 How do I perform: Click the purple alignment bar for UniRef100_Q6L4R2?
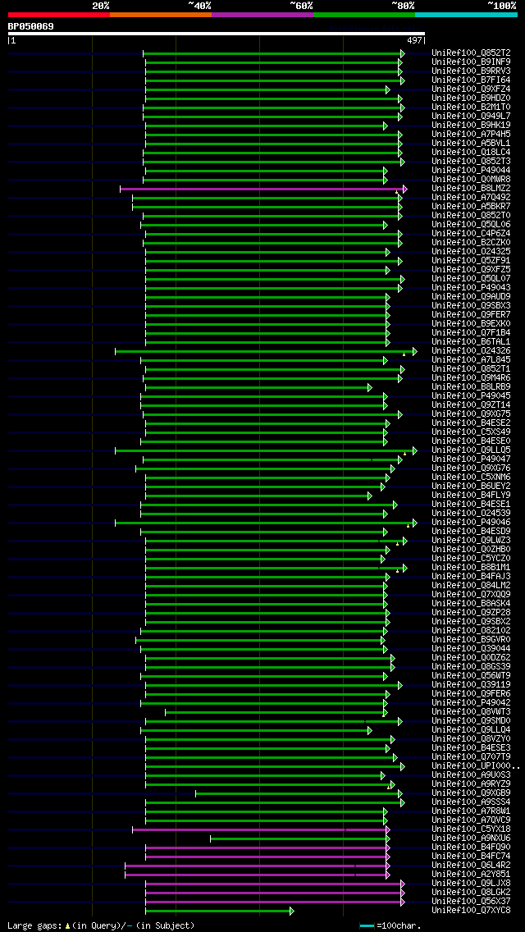(x=256, y=866)
